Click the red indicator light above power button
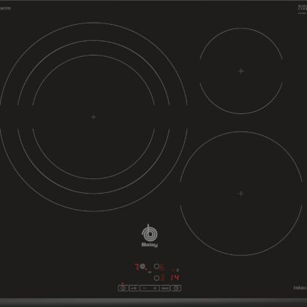Screen dimensions: 307x307 [123, 284]
